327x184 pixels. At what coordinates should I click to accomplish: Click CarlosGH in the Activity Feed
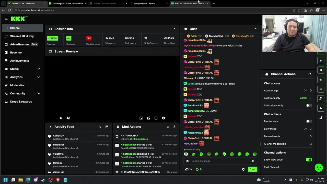tap(59, 136)
